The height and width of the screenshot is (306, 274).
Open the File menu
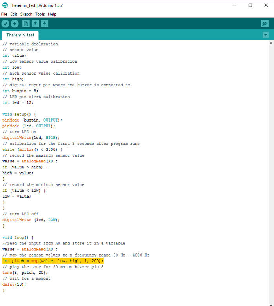[x=4, y=14]
